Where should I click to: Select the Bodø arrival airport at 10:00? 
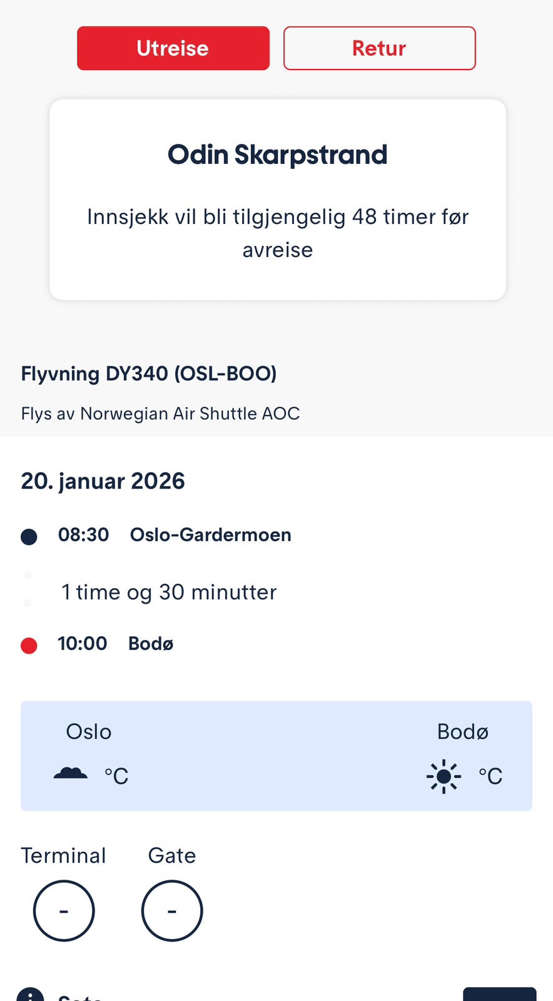(x=151, y=643)
